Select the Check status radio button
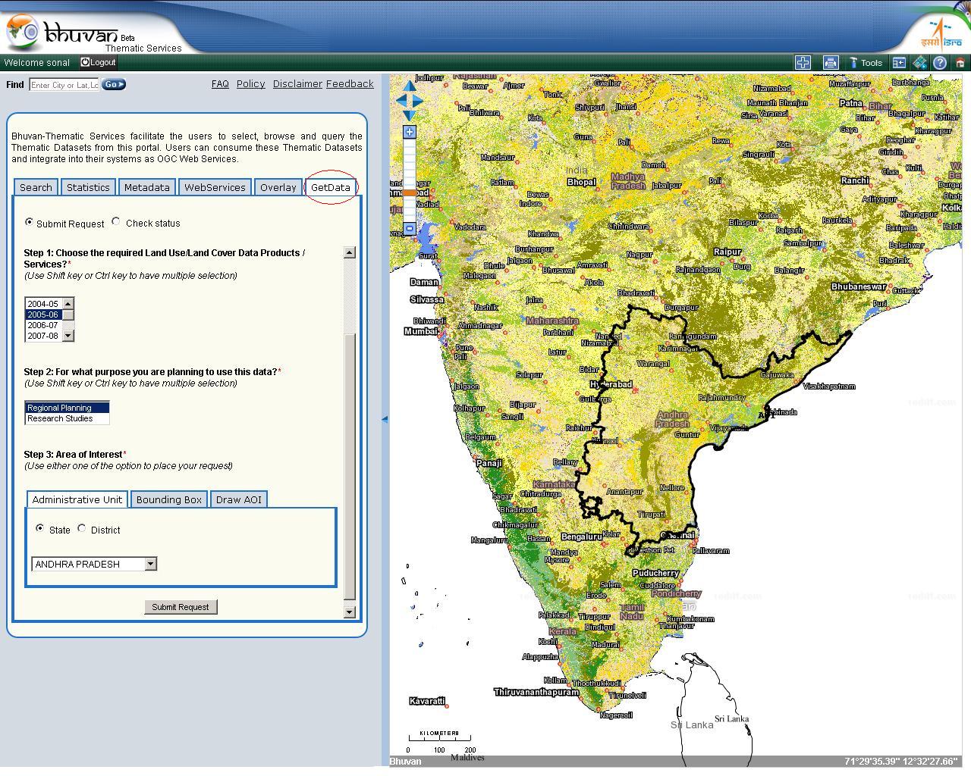 (115, 221)
